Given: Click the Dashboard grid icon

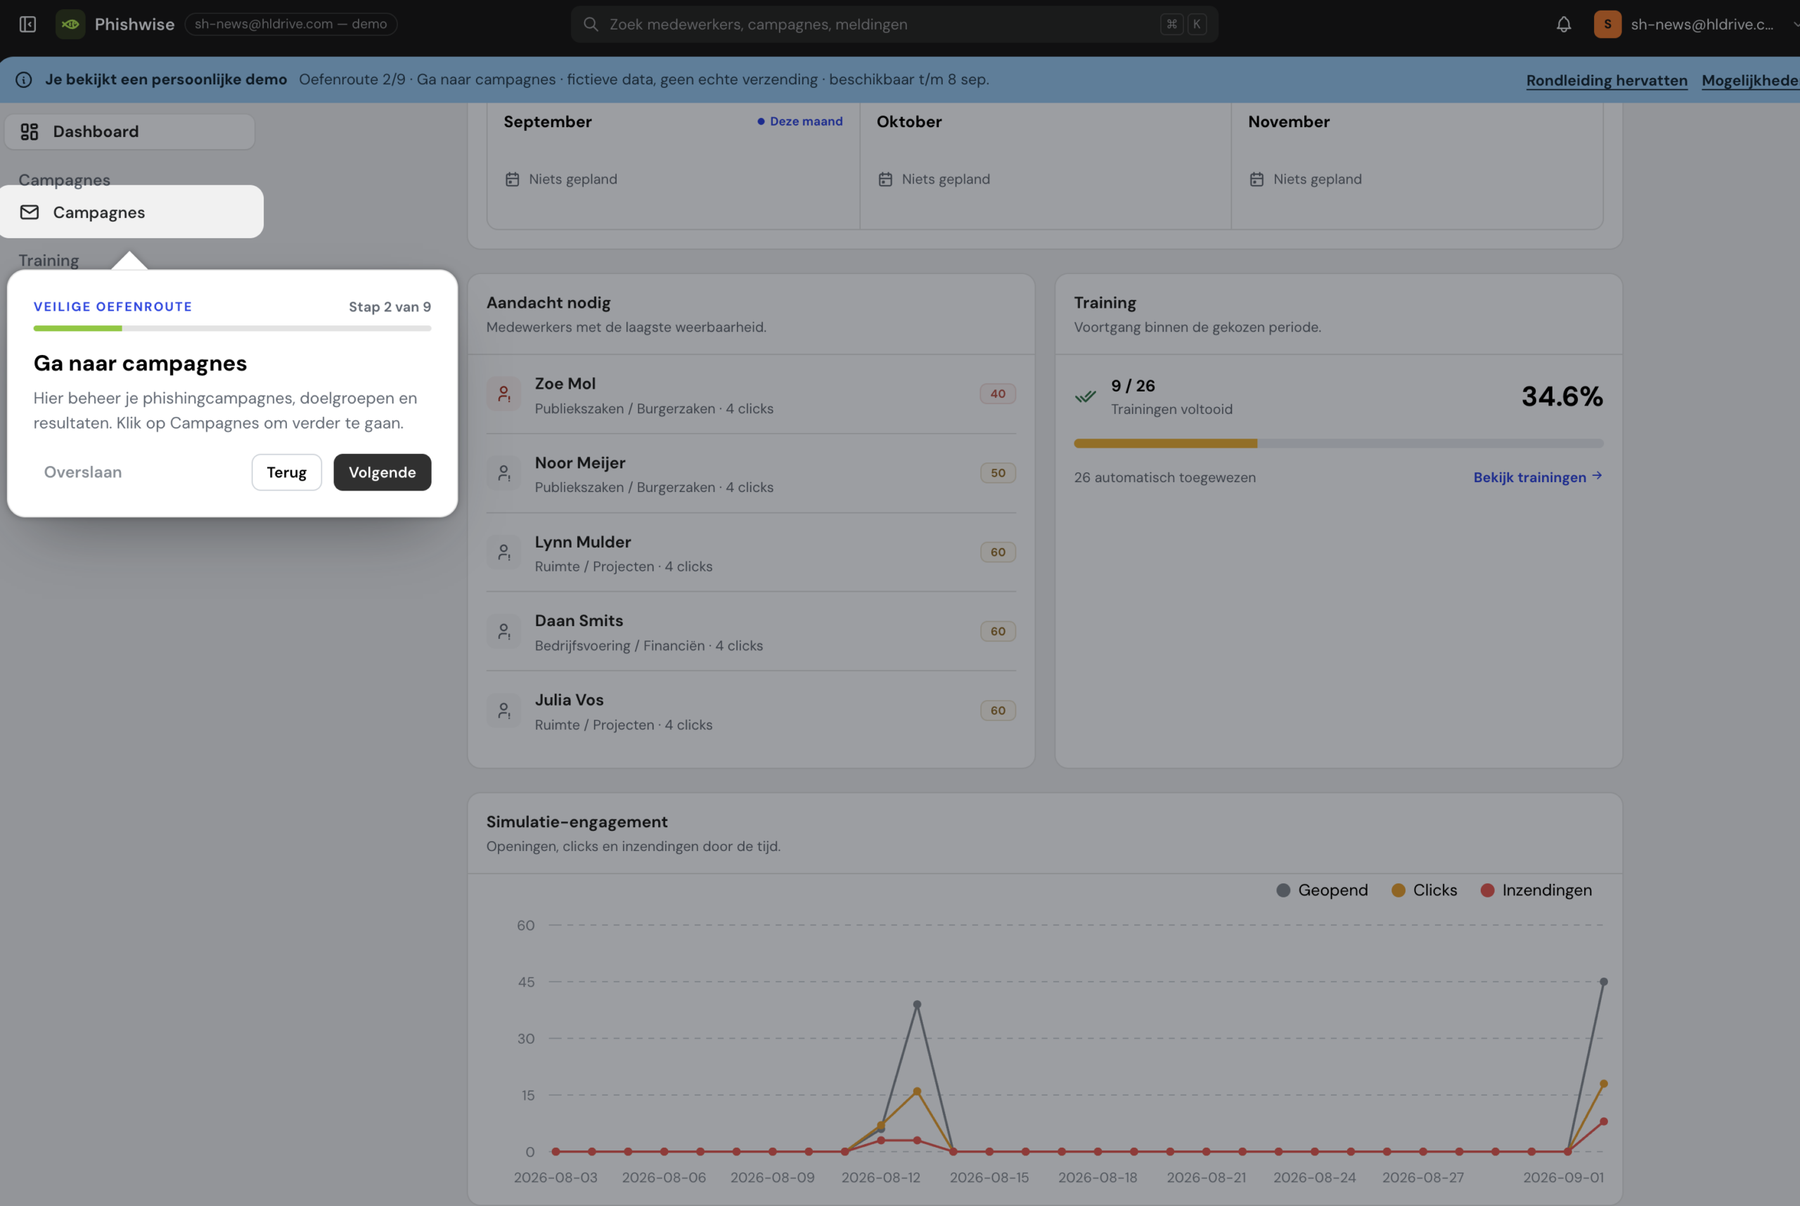Looking at the screenshot, I should (x=30, y=131).
